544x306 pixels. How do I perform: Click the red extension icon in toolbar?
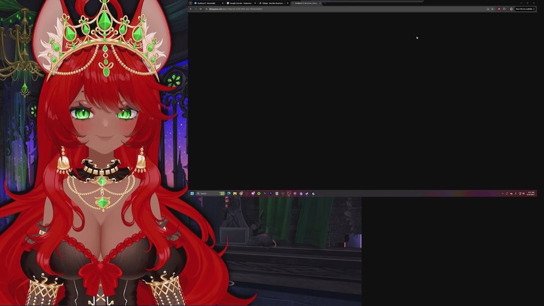(499, 9)
